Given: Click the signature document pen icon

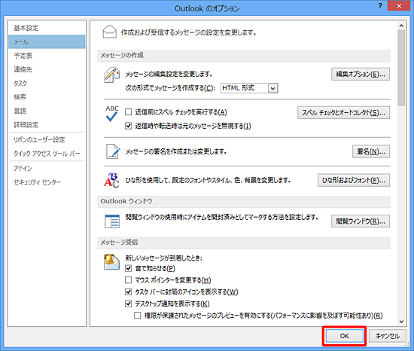Looking at the screenshot, I should pyautogui.click(x=113, y=151).
